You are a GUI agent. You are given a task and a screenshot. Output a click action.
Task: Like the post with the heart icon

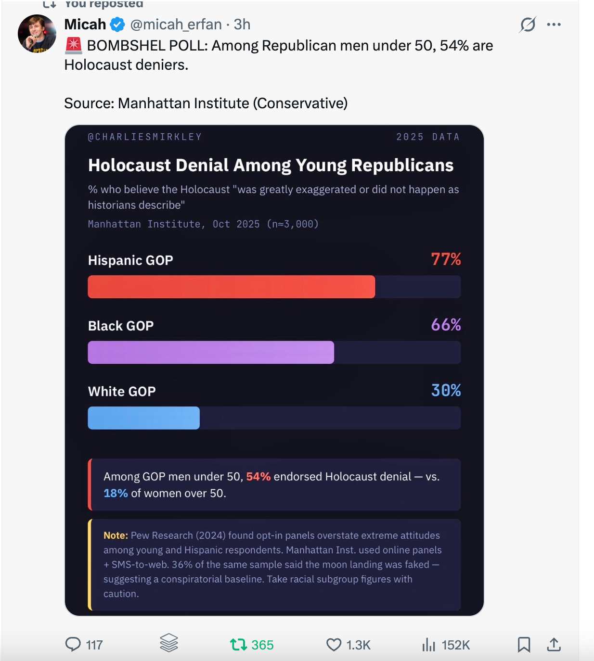point(334,645)
